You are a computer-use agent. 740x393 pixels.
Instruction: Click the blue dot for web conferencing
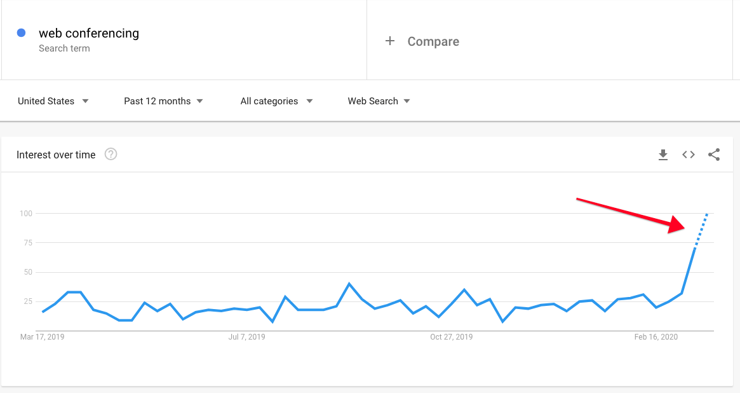(x=21, y=32)
